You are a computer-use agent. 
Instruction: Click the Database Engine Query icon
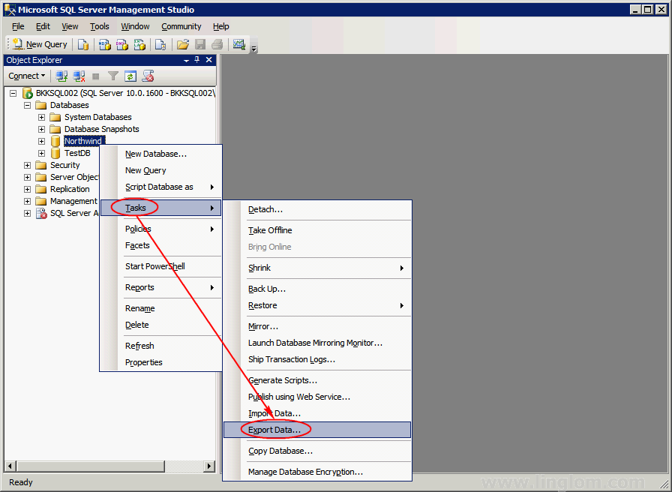point(83,44)
